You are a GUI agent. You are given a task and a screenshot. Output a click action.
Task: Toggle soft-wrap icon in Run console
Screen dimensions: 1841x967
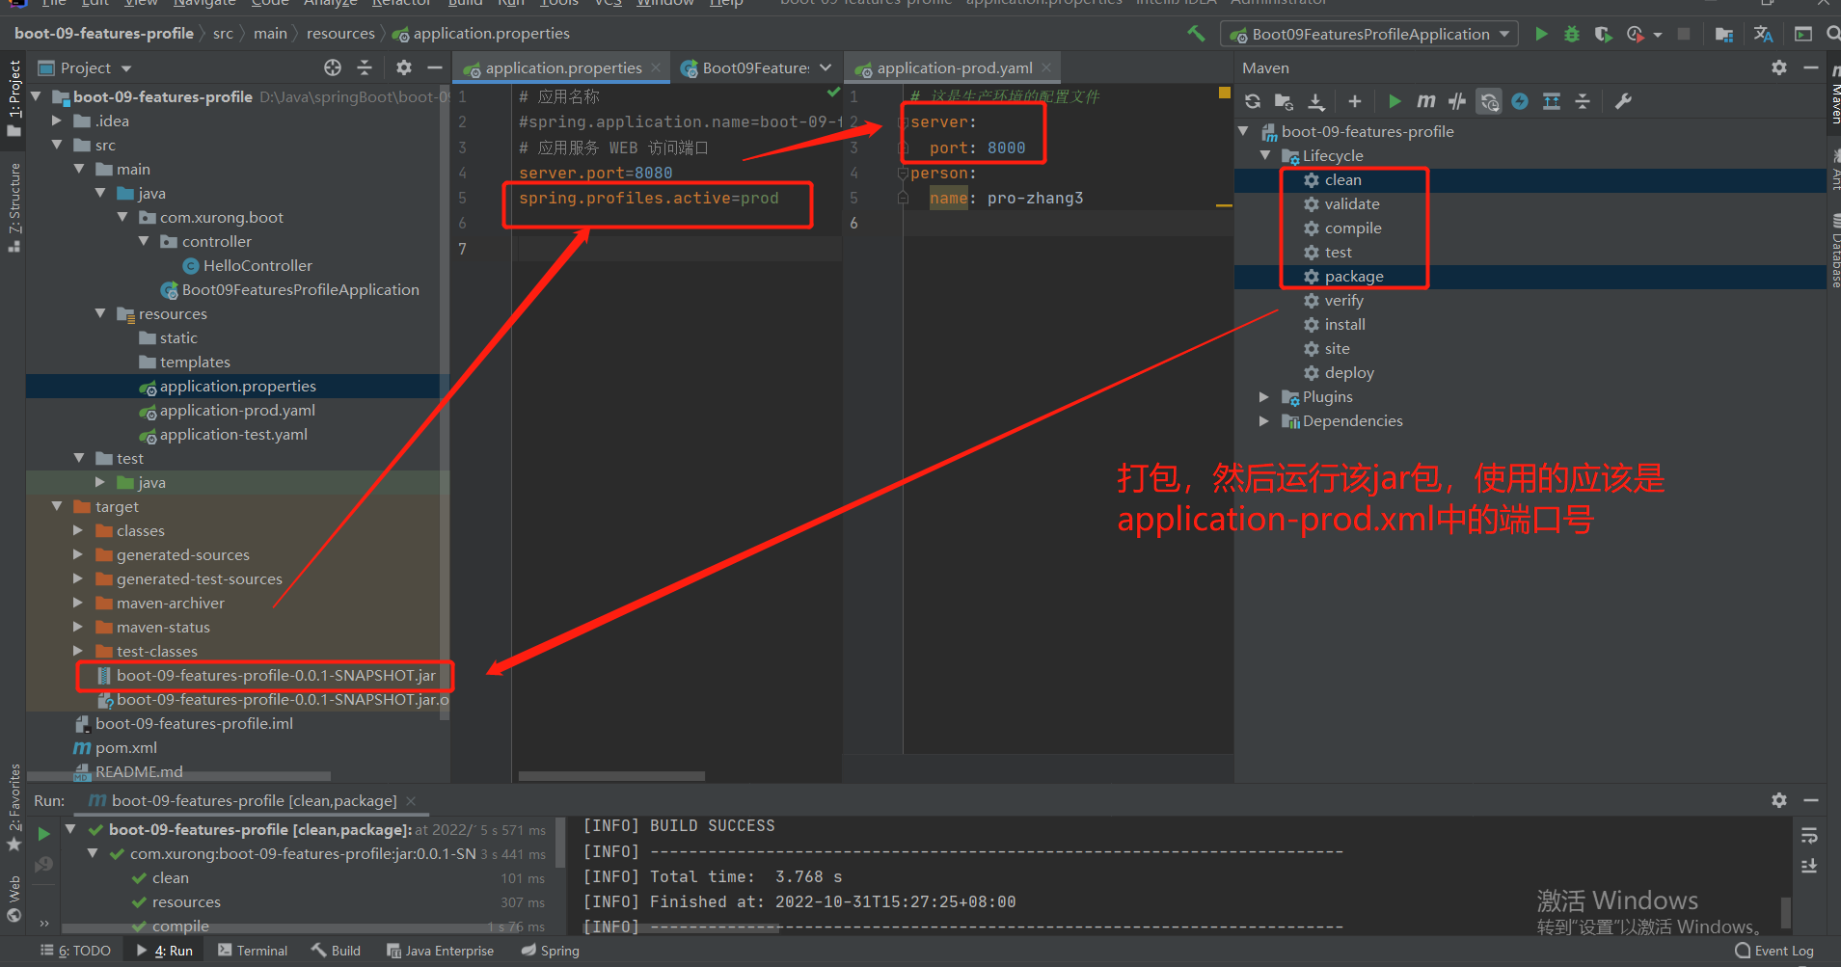coord(1809,836)
